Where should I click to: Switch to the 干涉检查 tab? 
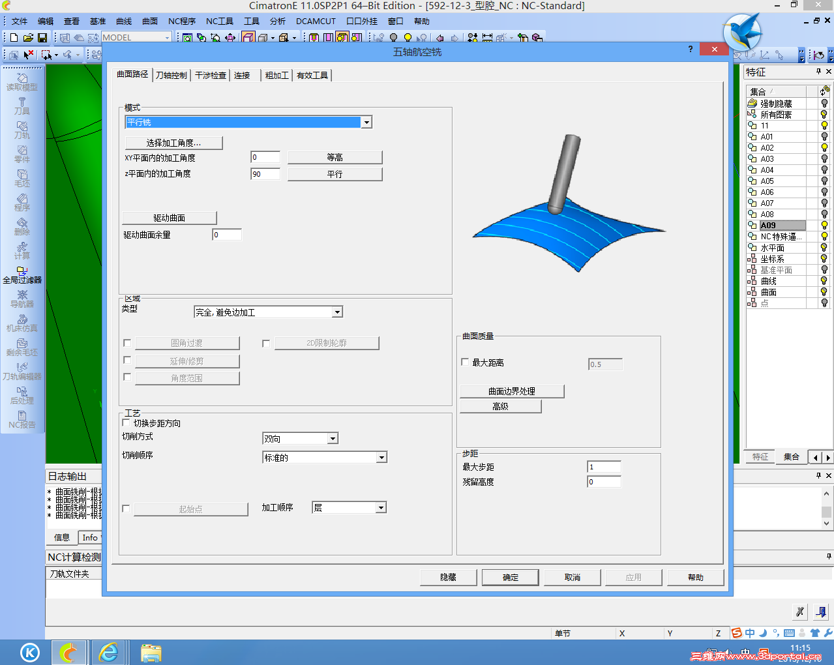(x=211, y=76)
